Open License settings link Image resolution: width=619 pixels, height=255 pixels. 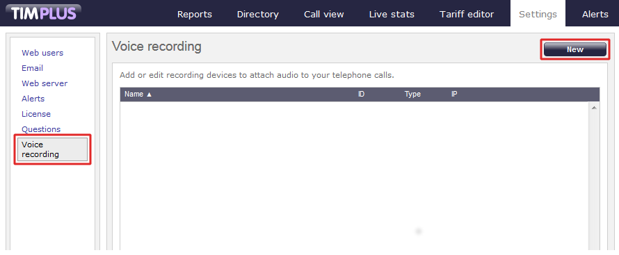tap(36, 114)
